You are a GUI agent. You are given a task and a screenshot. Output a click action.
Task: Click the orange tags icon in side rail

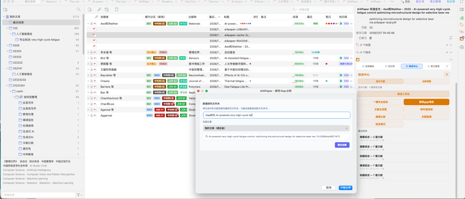[462, 25]
